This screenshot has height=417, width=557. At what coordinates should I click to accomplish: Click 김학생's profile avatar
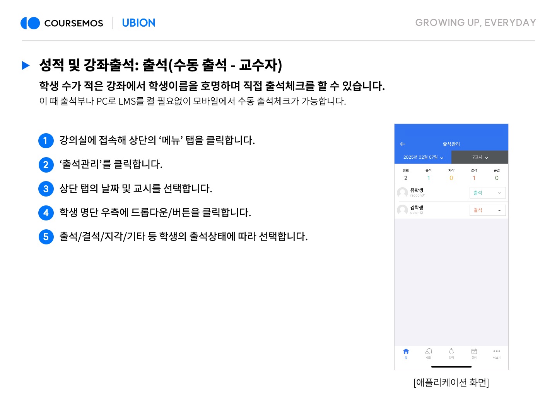[x=402, y=210]
